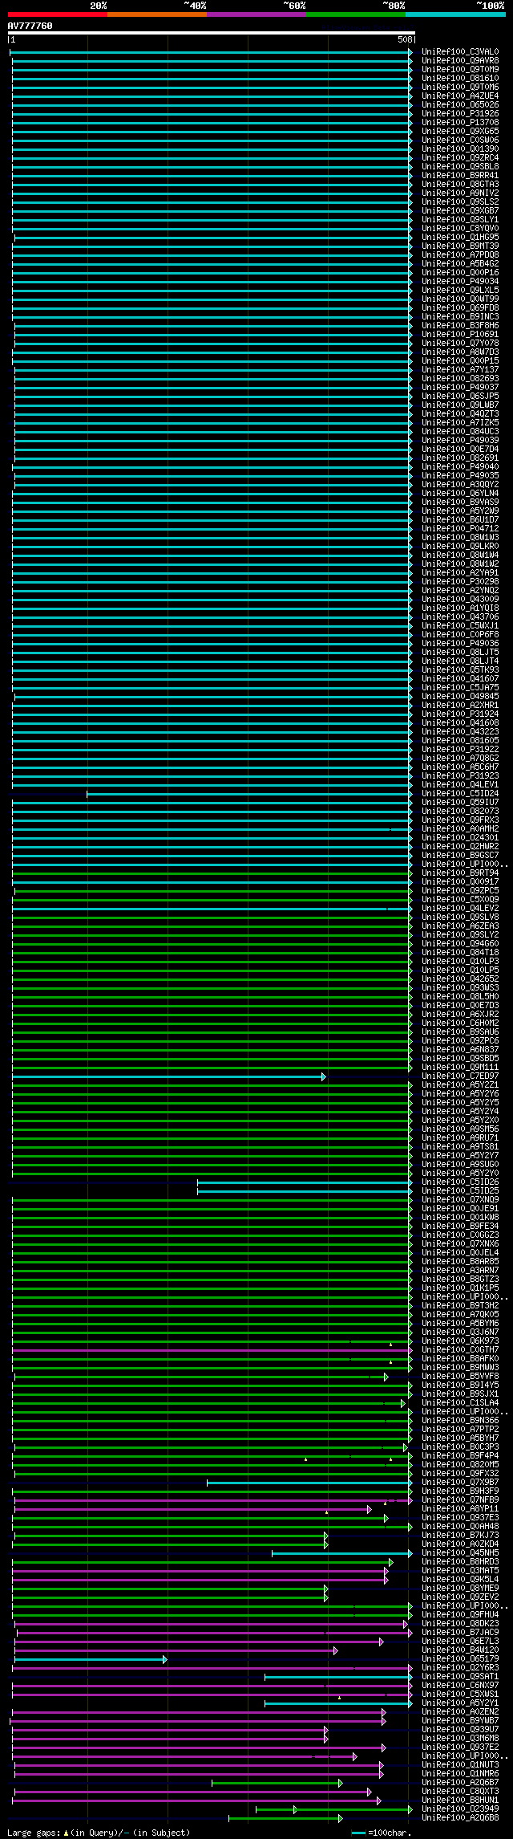Click hit label UniRef100_P13708
Viewport: 513px width, 1839px height.
pos(460,122)
